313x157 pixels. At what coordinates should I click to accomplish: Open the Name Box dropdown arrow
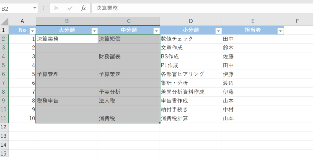[x=34, y=8]
